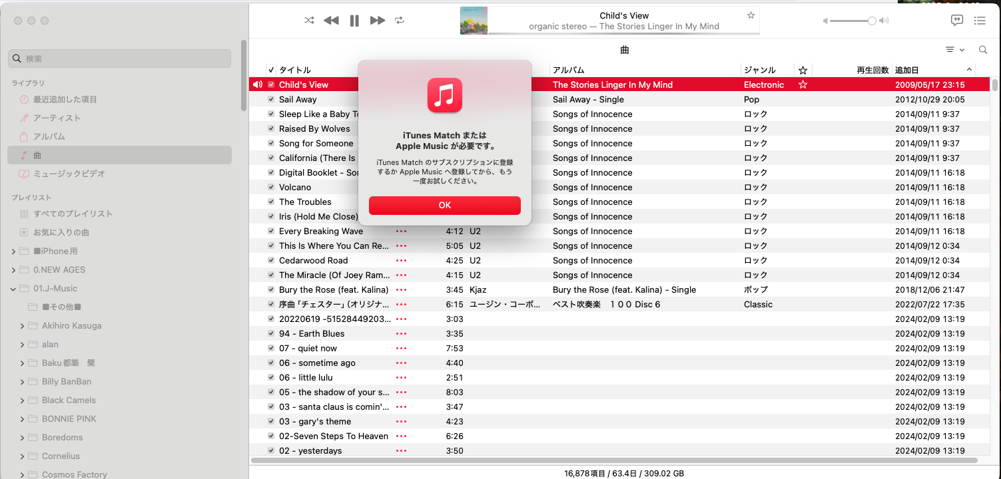Open more options for Cedarwood Road
Viewport: 1001px width, 479px height.
(401, 260)
